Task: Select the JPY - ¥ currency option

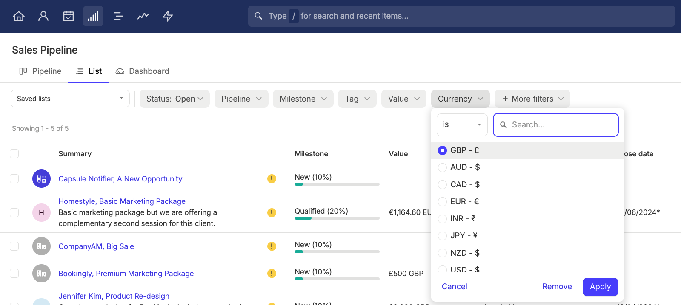Action: [x=527, y=235]
